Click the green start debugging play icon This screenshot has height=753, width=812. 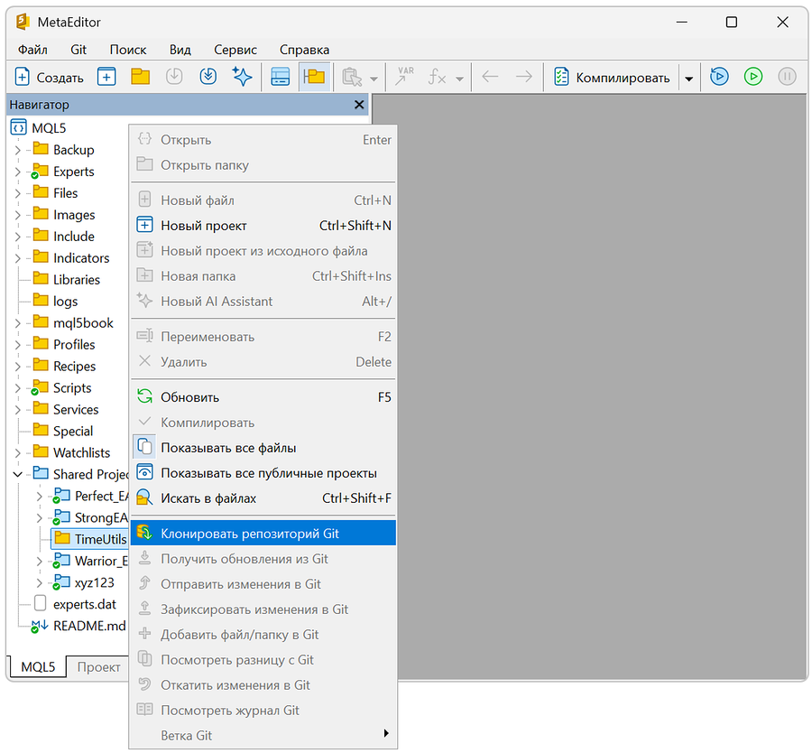pyautogui.click(x=753, y=77)
